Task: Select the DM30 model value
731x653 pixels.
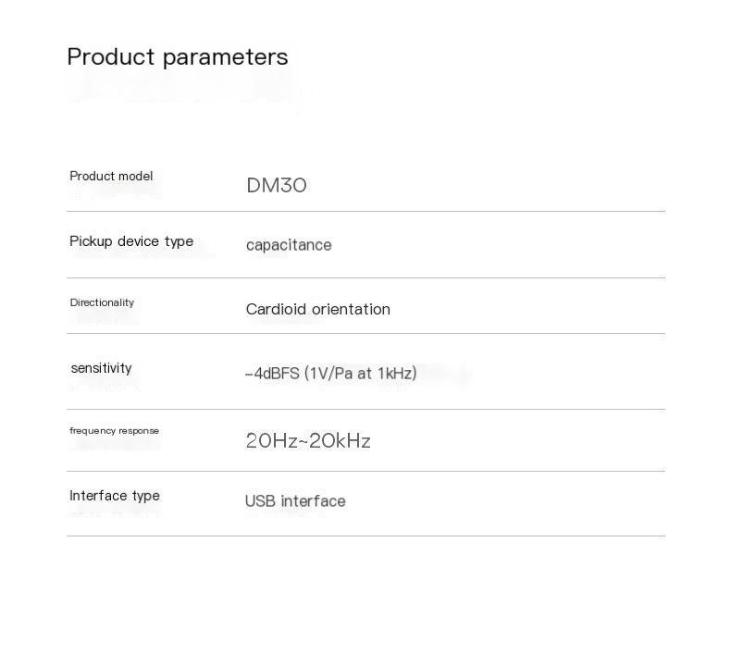Action: 277,185
